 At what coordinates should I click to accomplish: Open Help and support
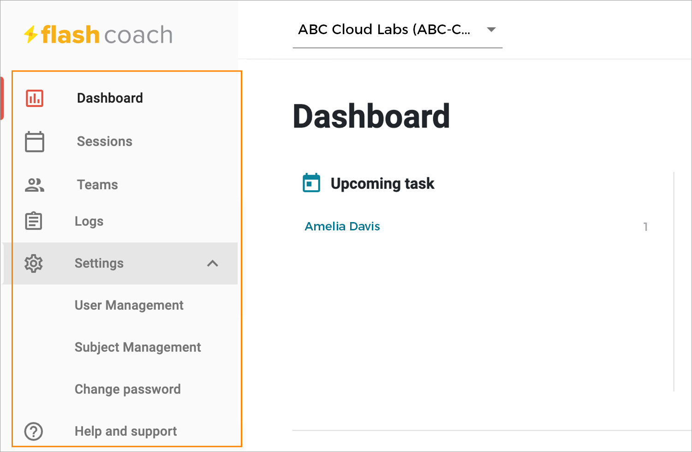click(126, 431)
